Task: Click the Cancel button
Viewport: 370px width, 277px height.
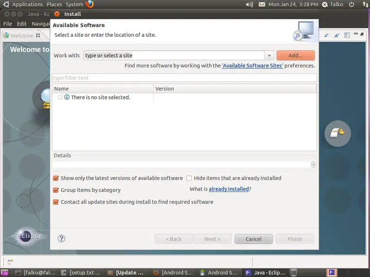Action: 253,239
